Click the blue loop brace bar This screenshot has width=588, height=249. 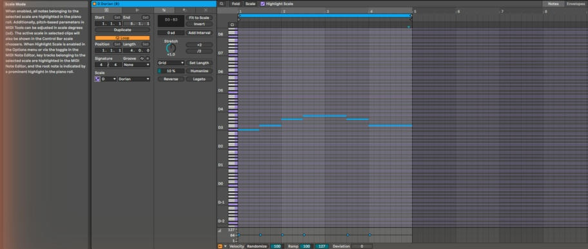pyautogui.click(x=325, y=15)
